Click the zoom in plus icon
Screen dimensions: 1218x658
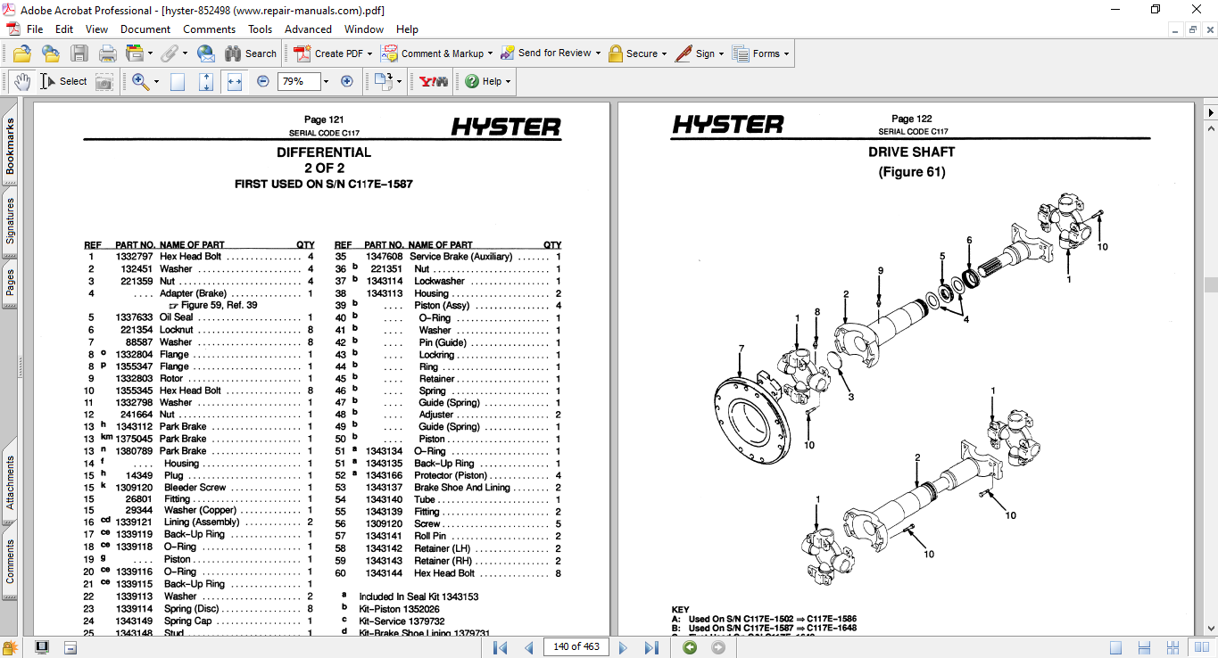[347, 81]
